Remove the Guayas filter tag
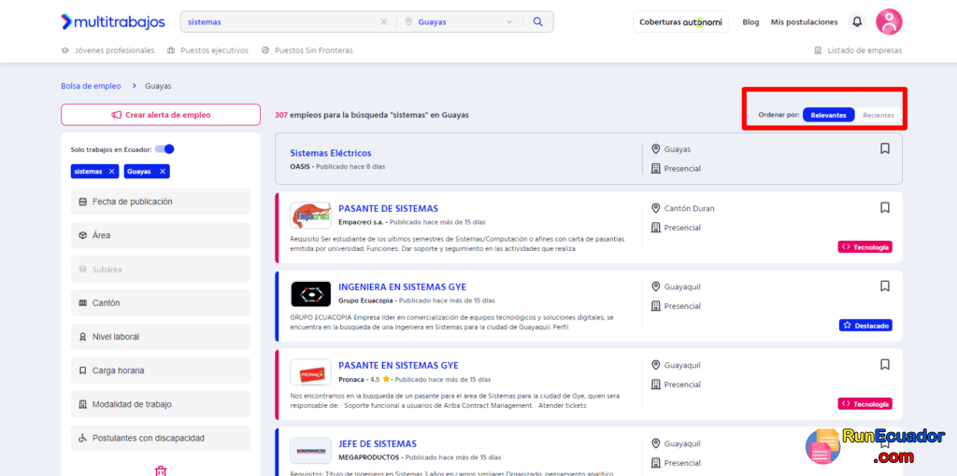Screen dimensions: 957x476 pyautogui.click(x=163, y=172)
